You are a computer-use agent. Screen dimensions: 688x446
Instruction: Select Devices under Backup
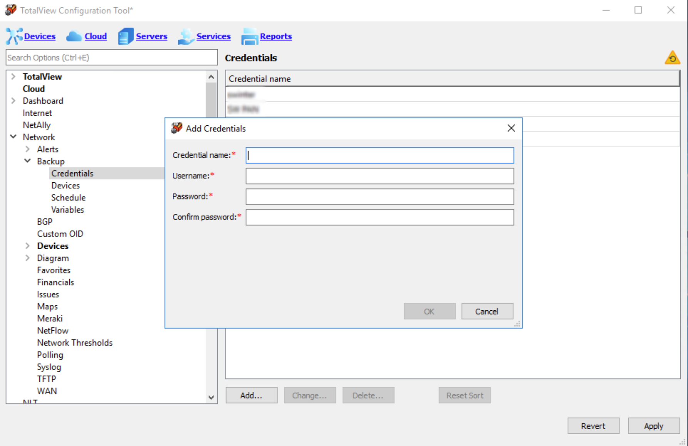click(65, 185)
